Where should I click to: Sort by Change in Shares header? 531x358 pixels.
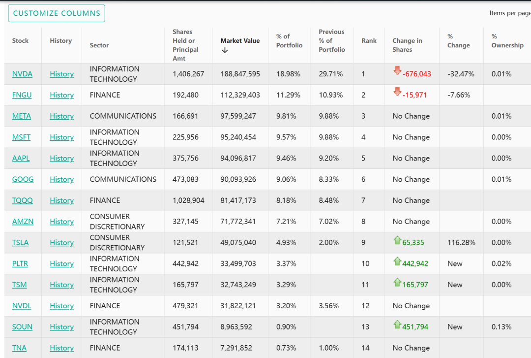click(407, 45)
